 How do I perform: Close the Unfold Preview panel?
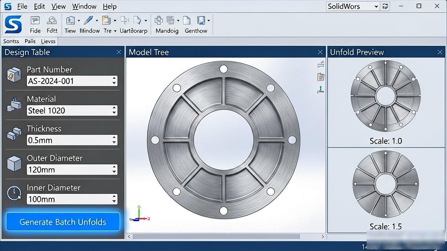pyautogui.click(x=440, y=52)
